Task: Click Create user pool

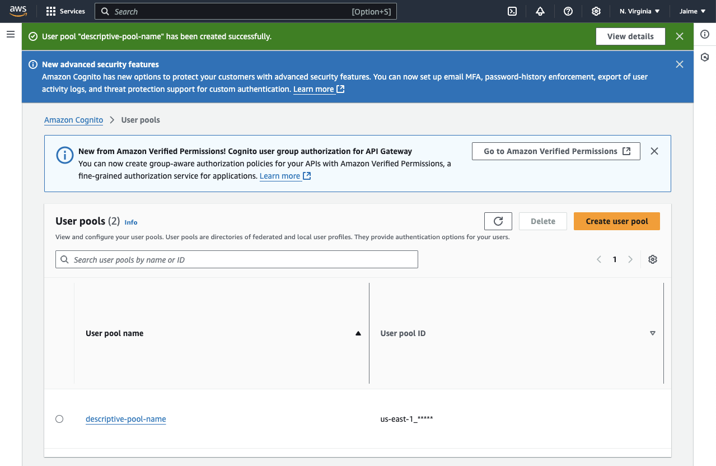Action: [617, 221]
